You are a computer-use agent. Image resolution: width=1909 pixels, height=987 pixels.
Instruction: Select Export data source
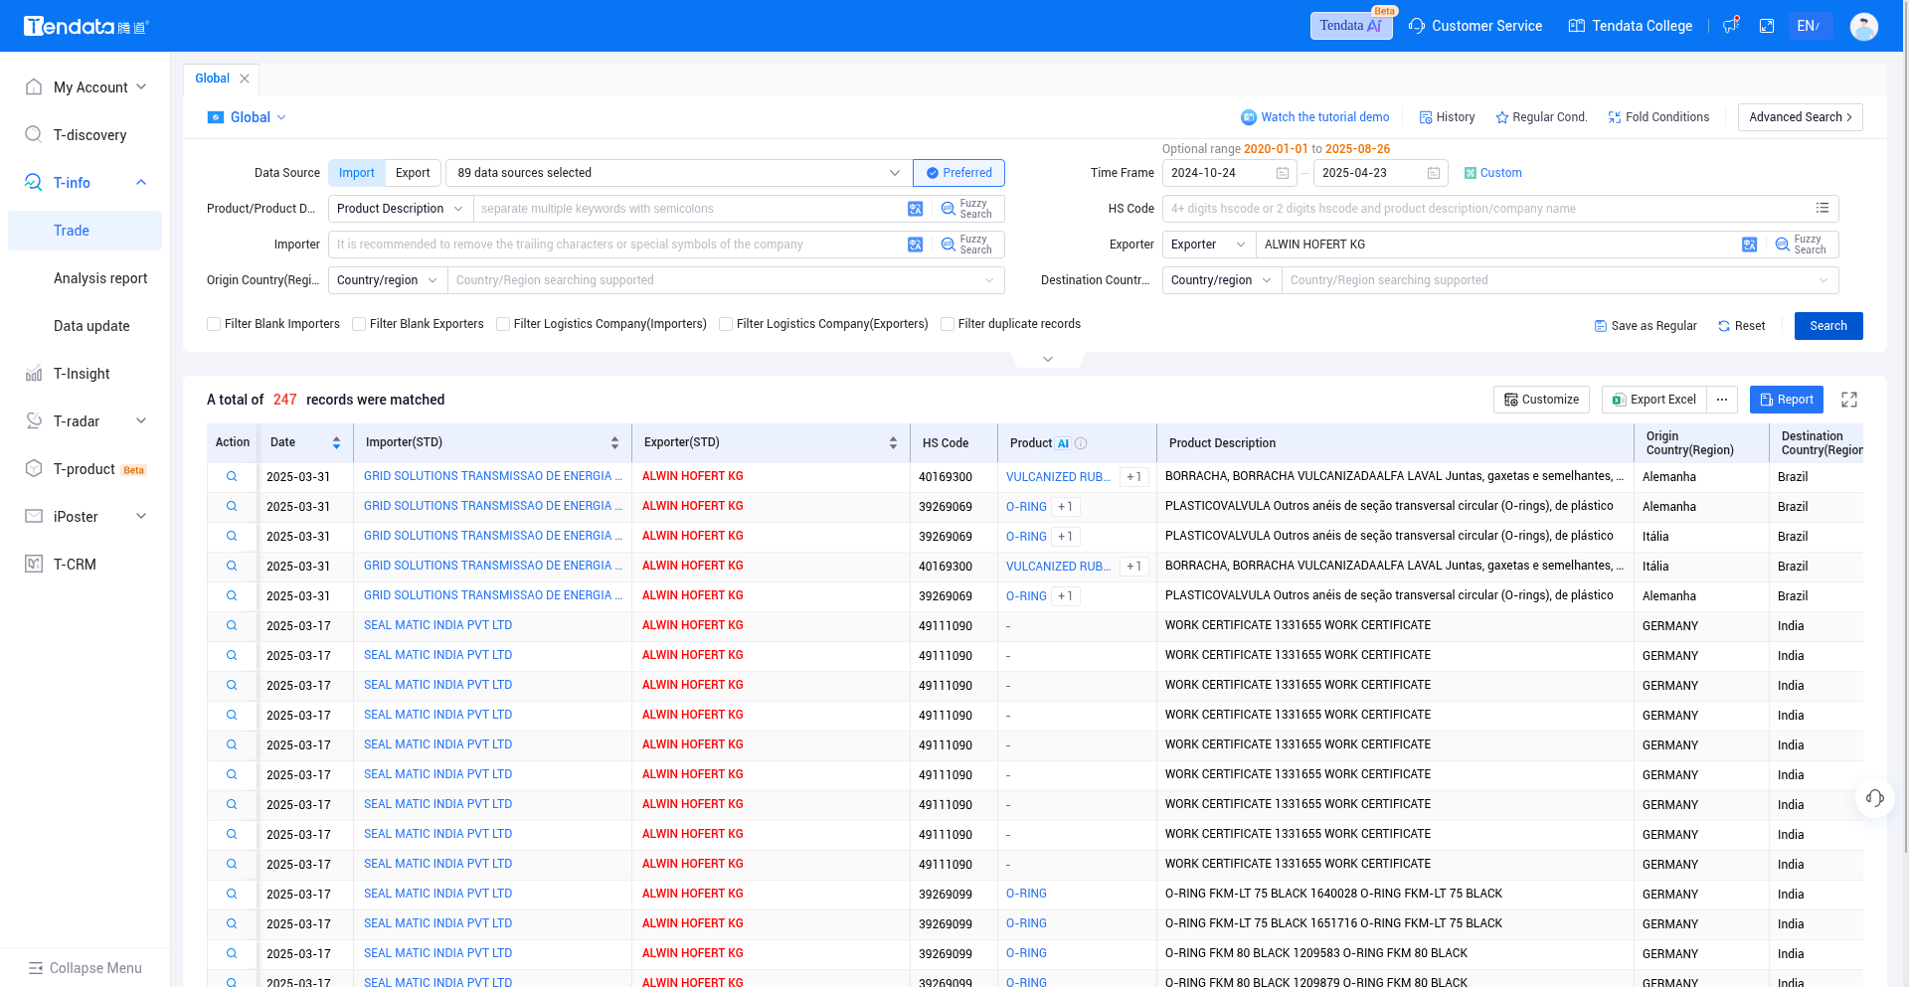pos(413,173)
